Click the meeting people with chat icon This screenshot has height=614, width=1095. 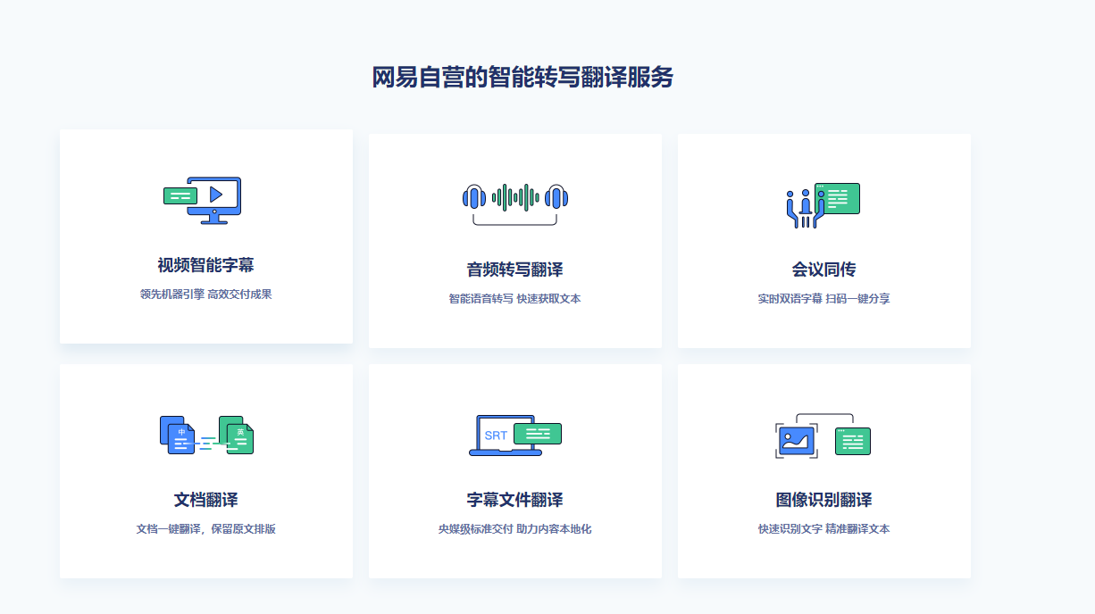[823, 205]
